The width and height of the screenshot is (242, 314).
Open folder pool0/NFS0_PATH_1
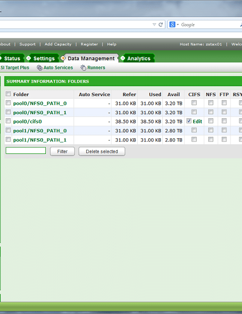pyautogui.click(x=40, y=113)
